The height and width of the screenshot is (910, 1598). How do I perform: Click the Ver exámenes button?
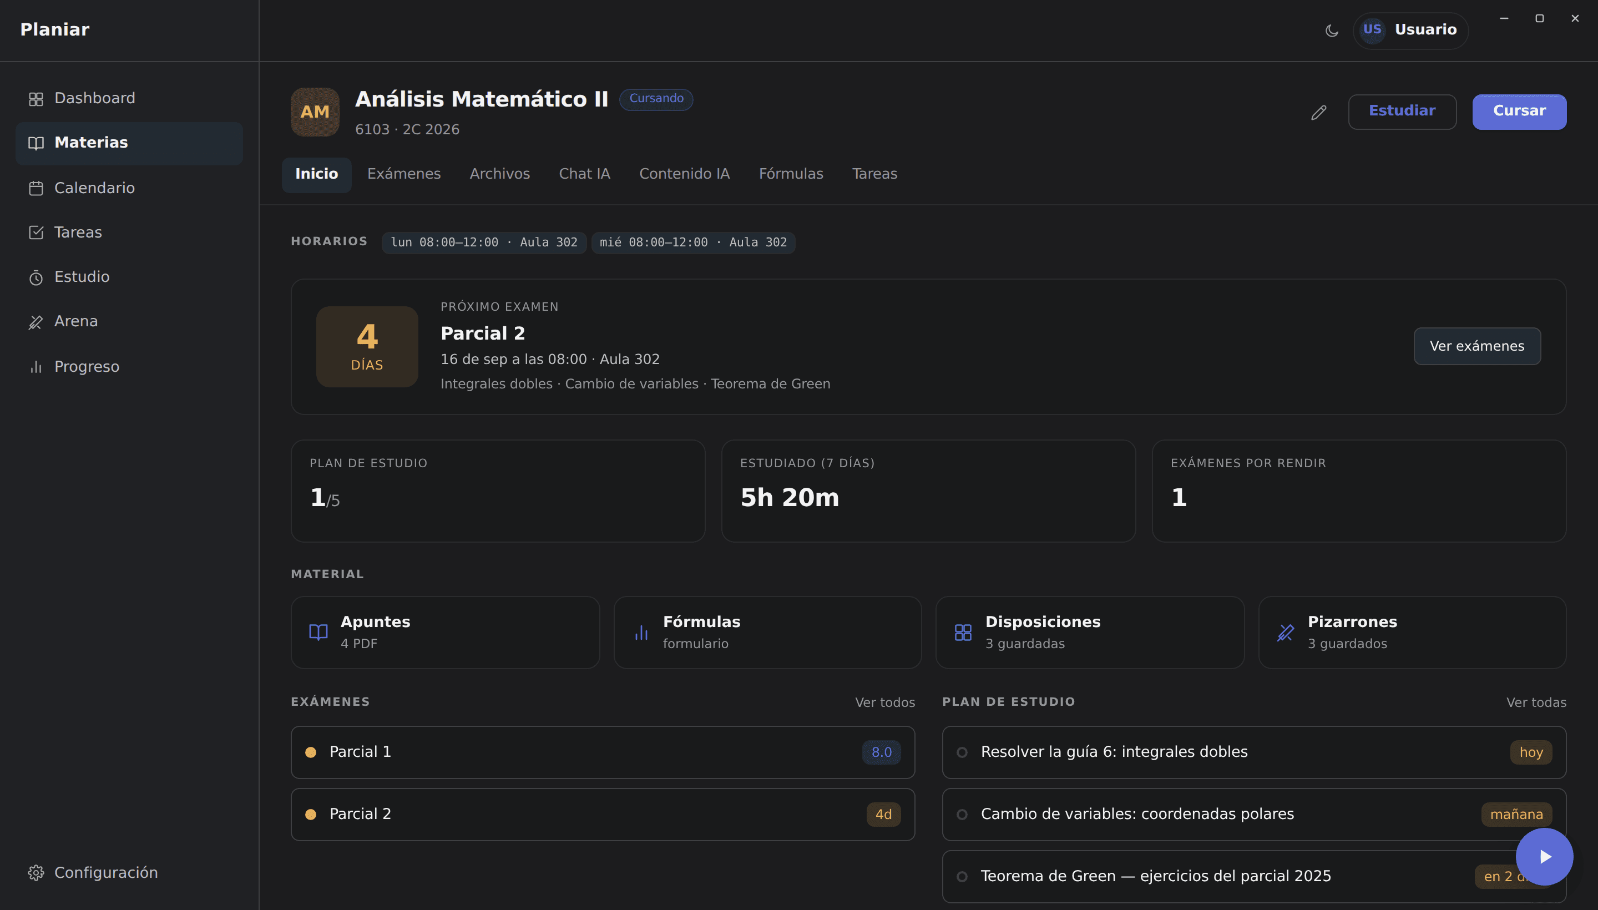(x=1476, y=346)
